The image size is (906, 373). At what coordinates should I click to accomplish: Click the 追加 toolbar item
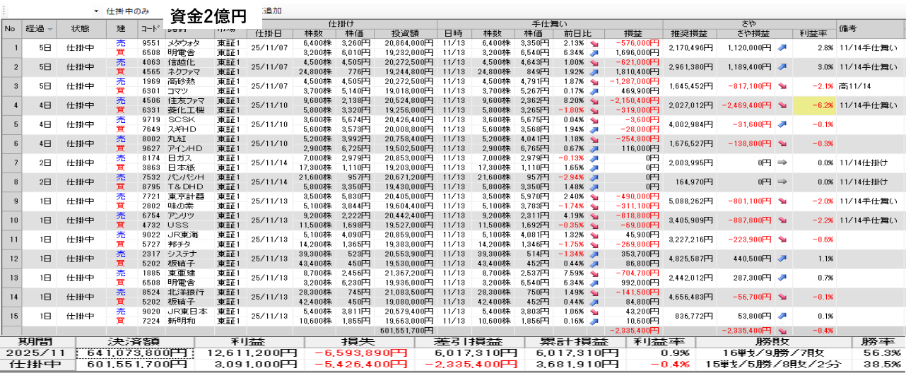[272, 12]
